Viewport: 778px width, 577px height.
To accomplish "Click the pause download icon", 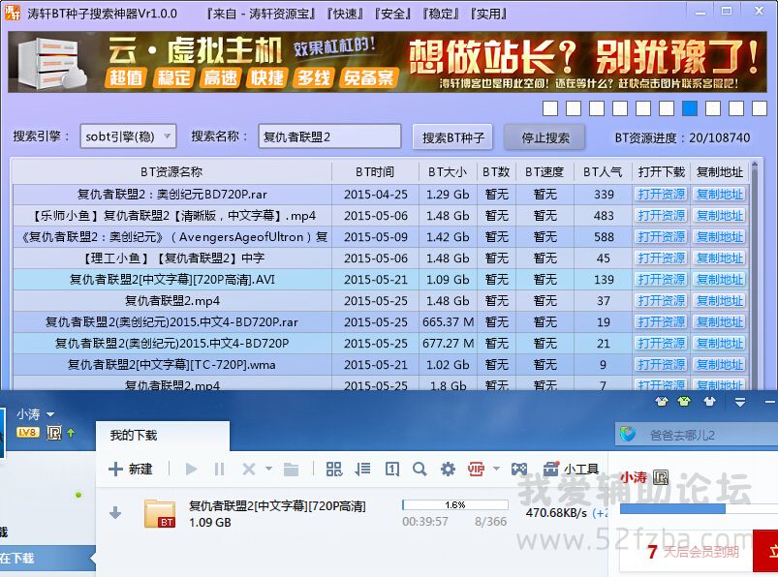I will [x=219, y=470].
